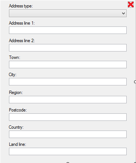Open the Address type combo box
136x163 pixels.
68,13
